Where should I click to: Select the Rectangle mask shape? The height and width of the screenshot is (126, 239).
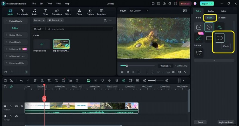[x=209, y=38]
